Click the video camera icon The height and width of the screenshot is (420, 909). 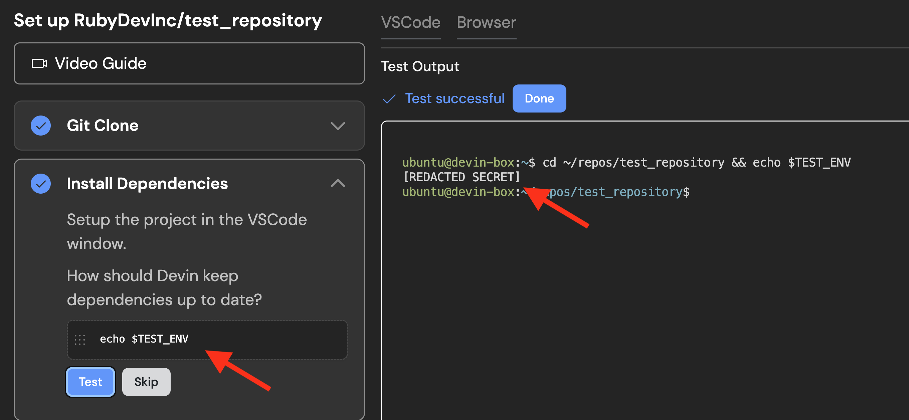(x=39, y=63)
